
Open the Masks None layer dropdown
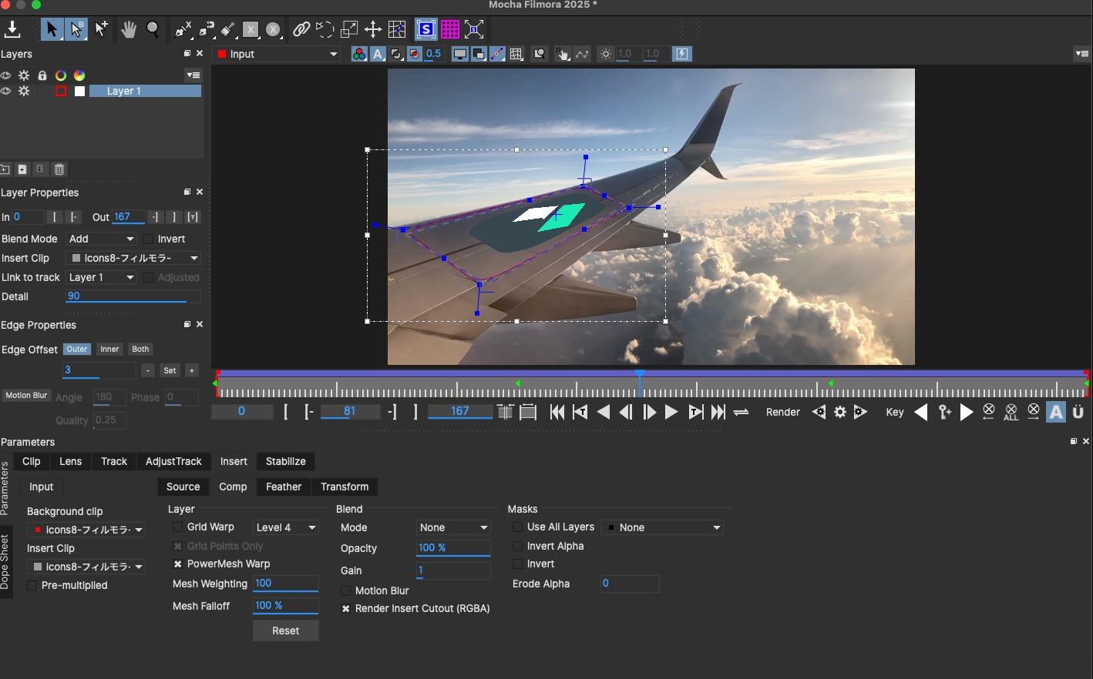point(663,527)
